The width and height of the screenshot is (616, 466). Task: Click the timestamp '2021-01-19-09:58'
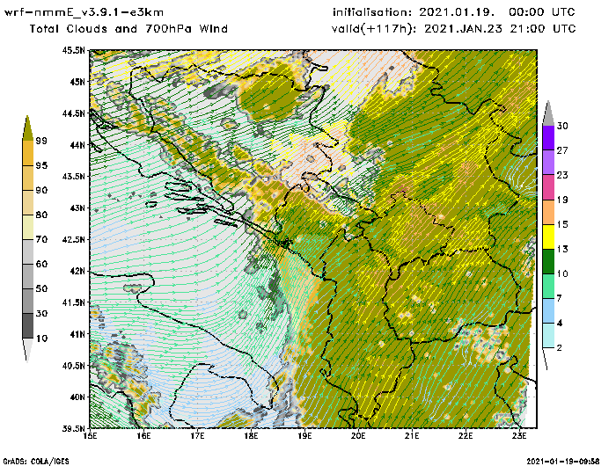[x=563, y=462]
